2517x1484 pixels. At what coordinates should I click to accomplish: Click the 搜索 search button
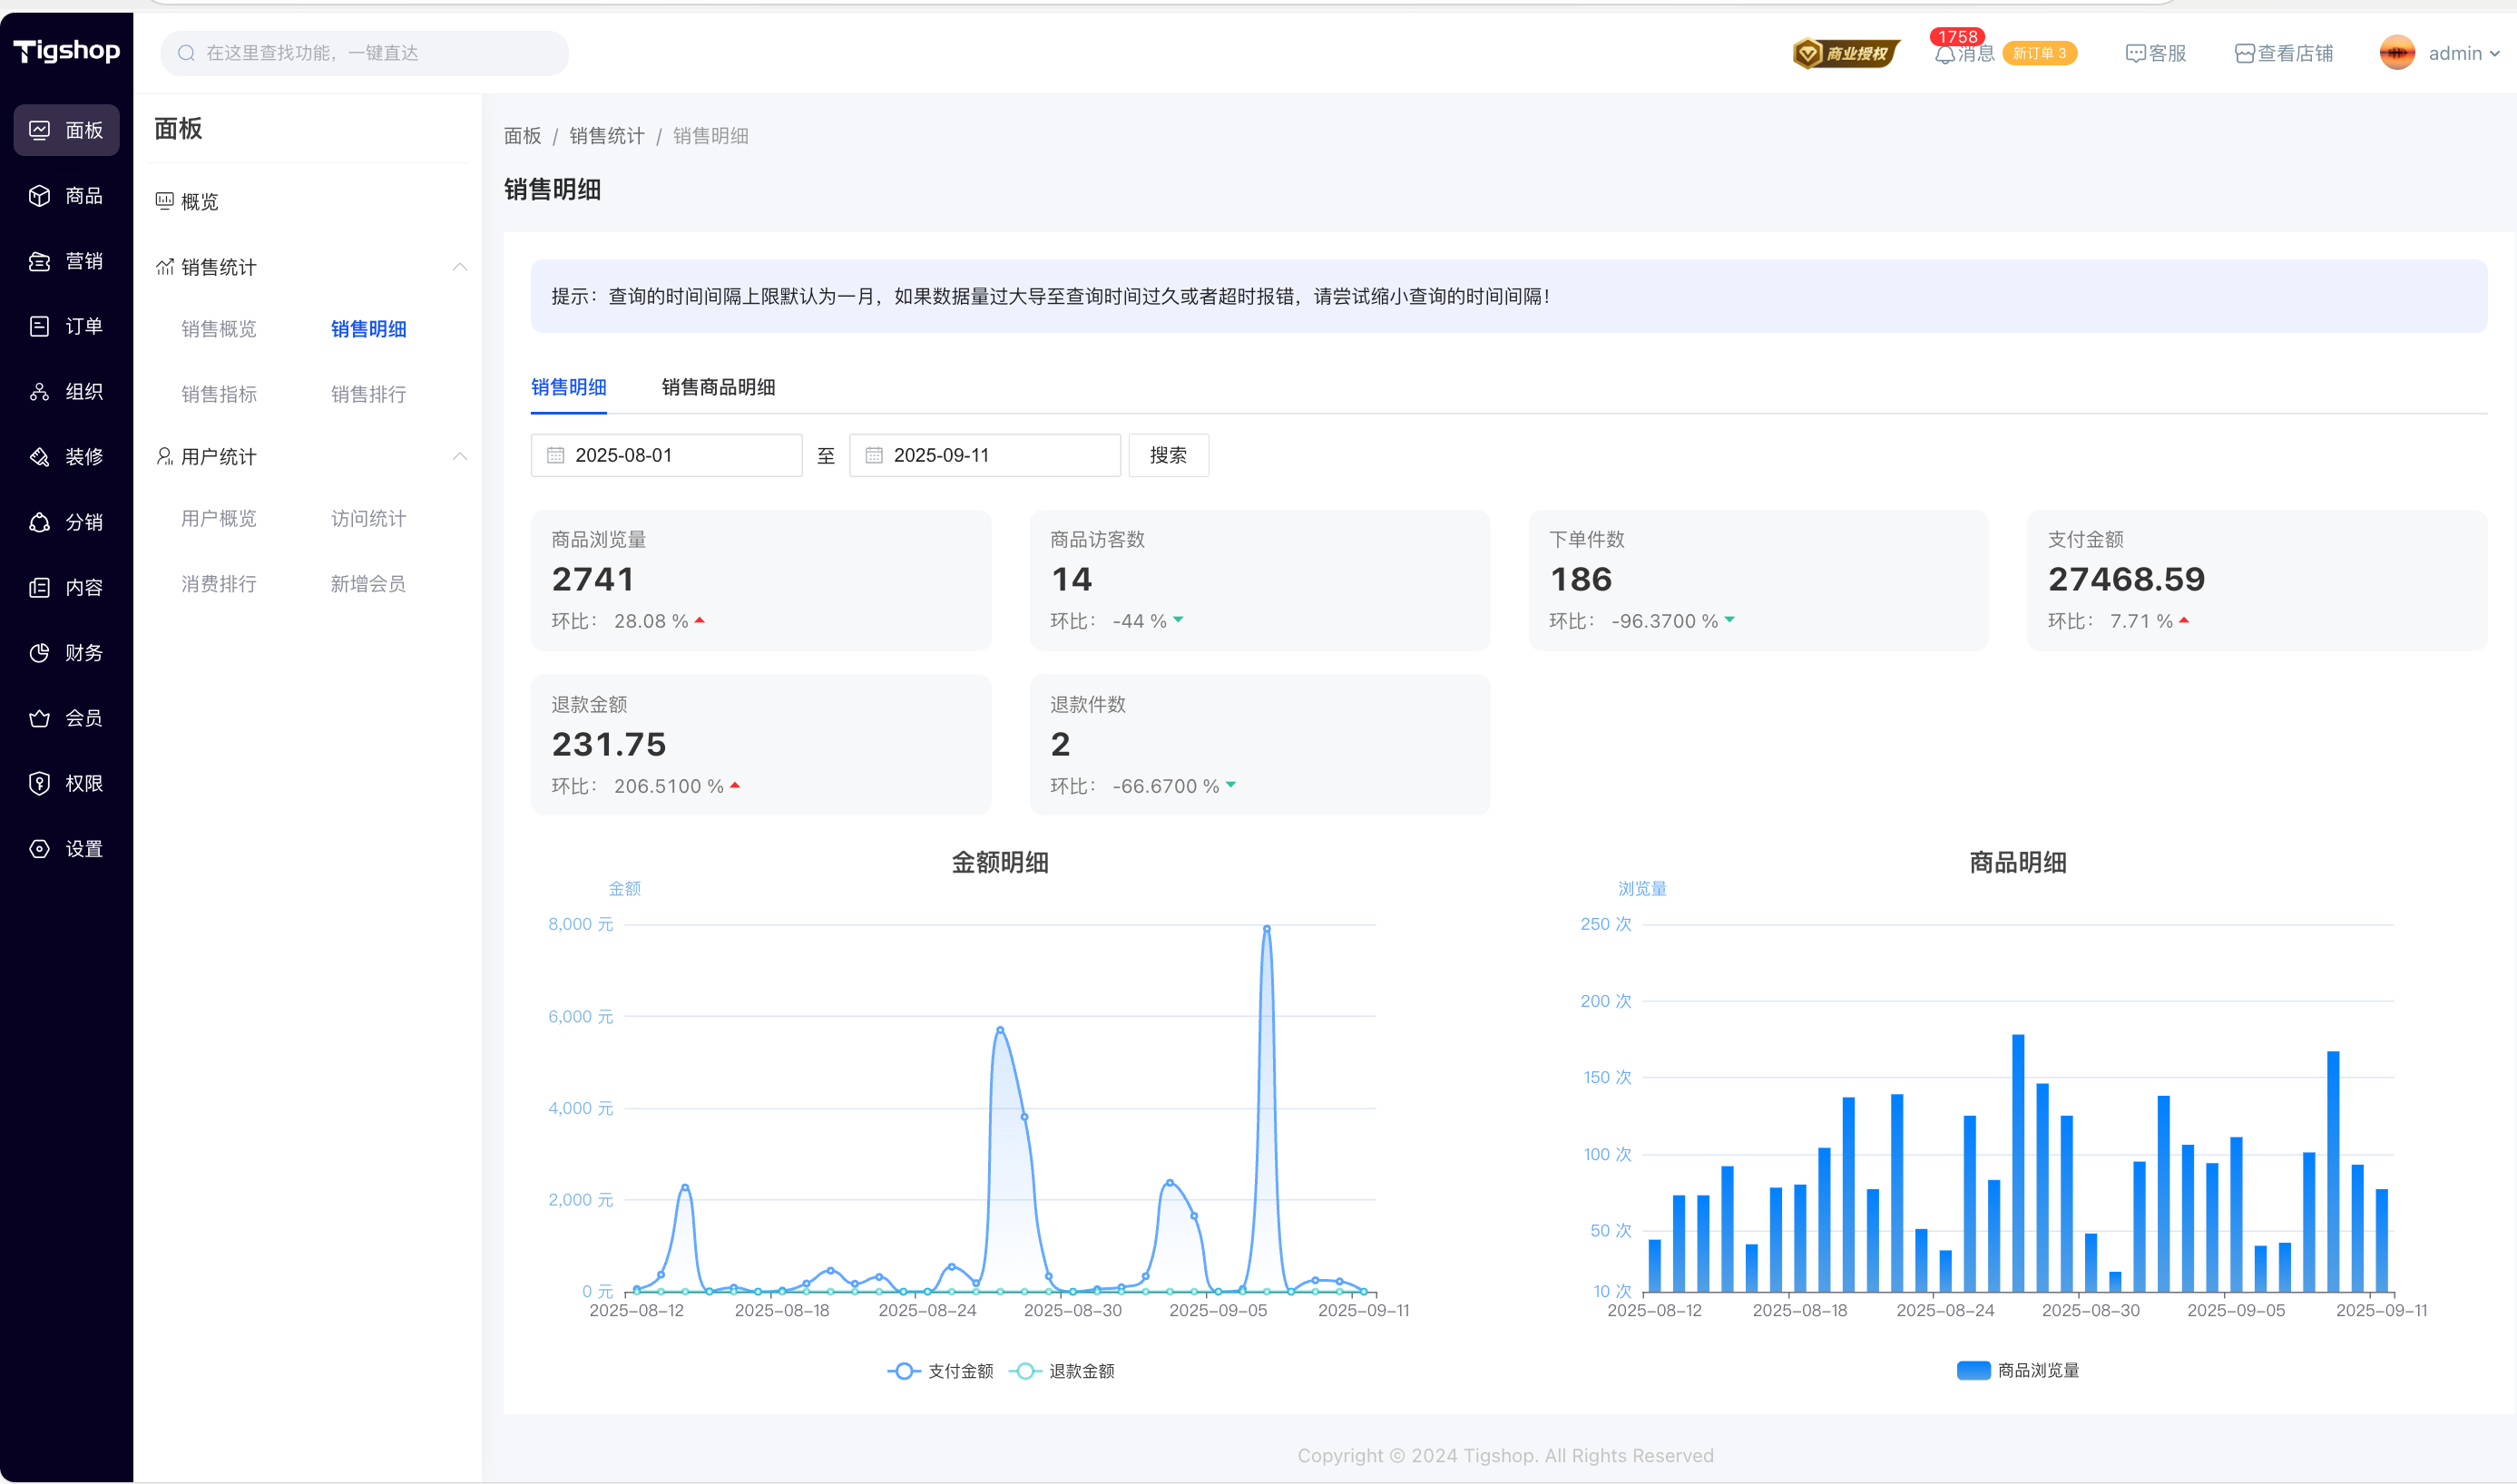[x=1167, y=455]
